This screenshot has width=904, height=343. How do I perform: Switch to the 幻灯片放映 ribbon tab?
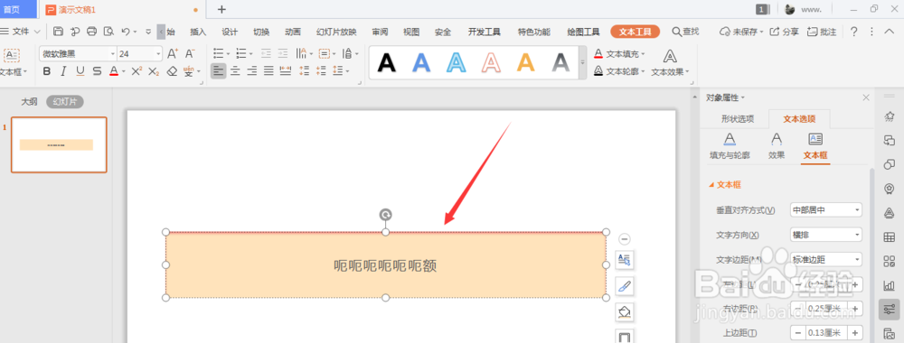point(336,32)
